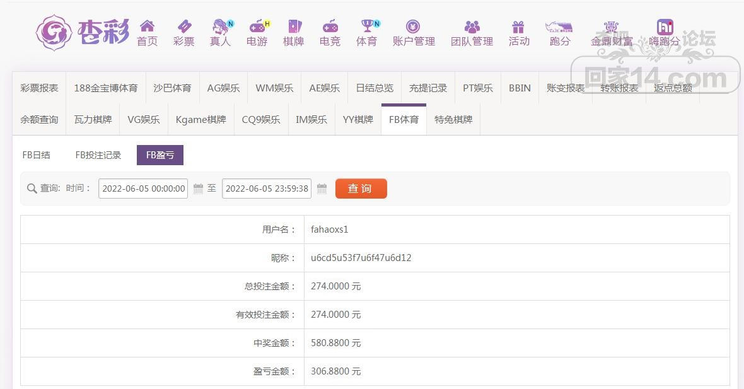Open the 体育 trophy icon
The width and height of the screenshot is (744, 389).
(x=367, y=26)
